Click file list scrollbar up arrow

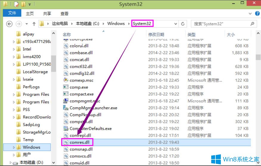coord(258,33)
